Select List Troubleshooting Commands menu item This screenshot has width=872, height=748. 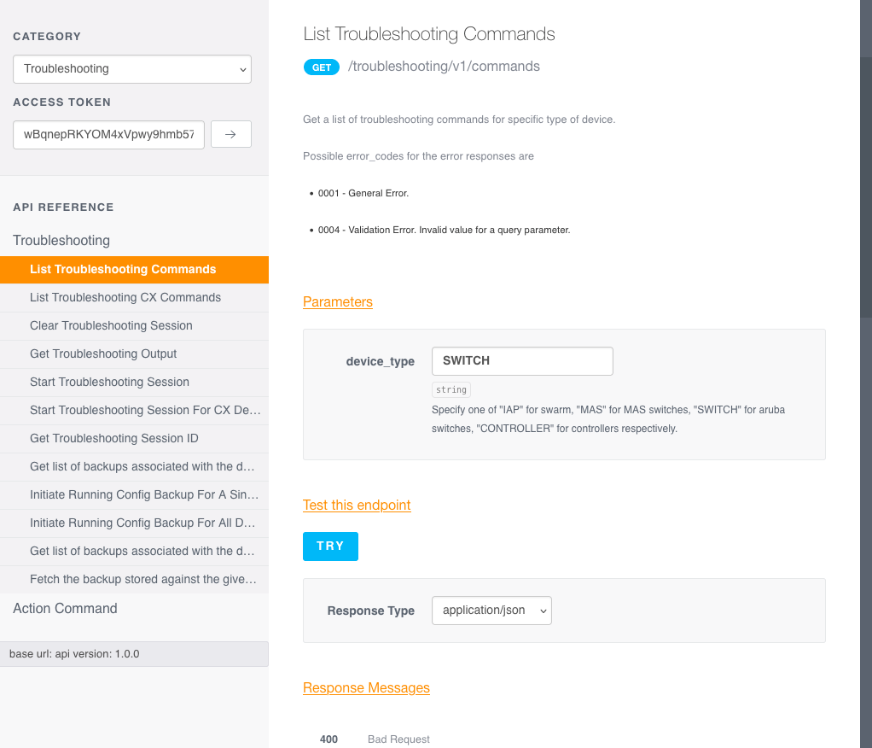click(x=123, y=270)
